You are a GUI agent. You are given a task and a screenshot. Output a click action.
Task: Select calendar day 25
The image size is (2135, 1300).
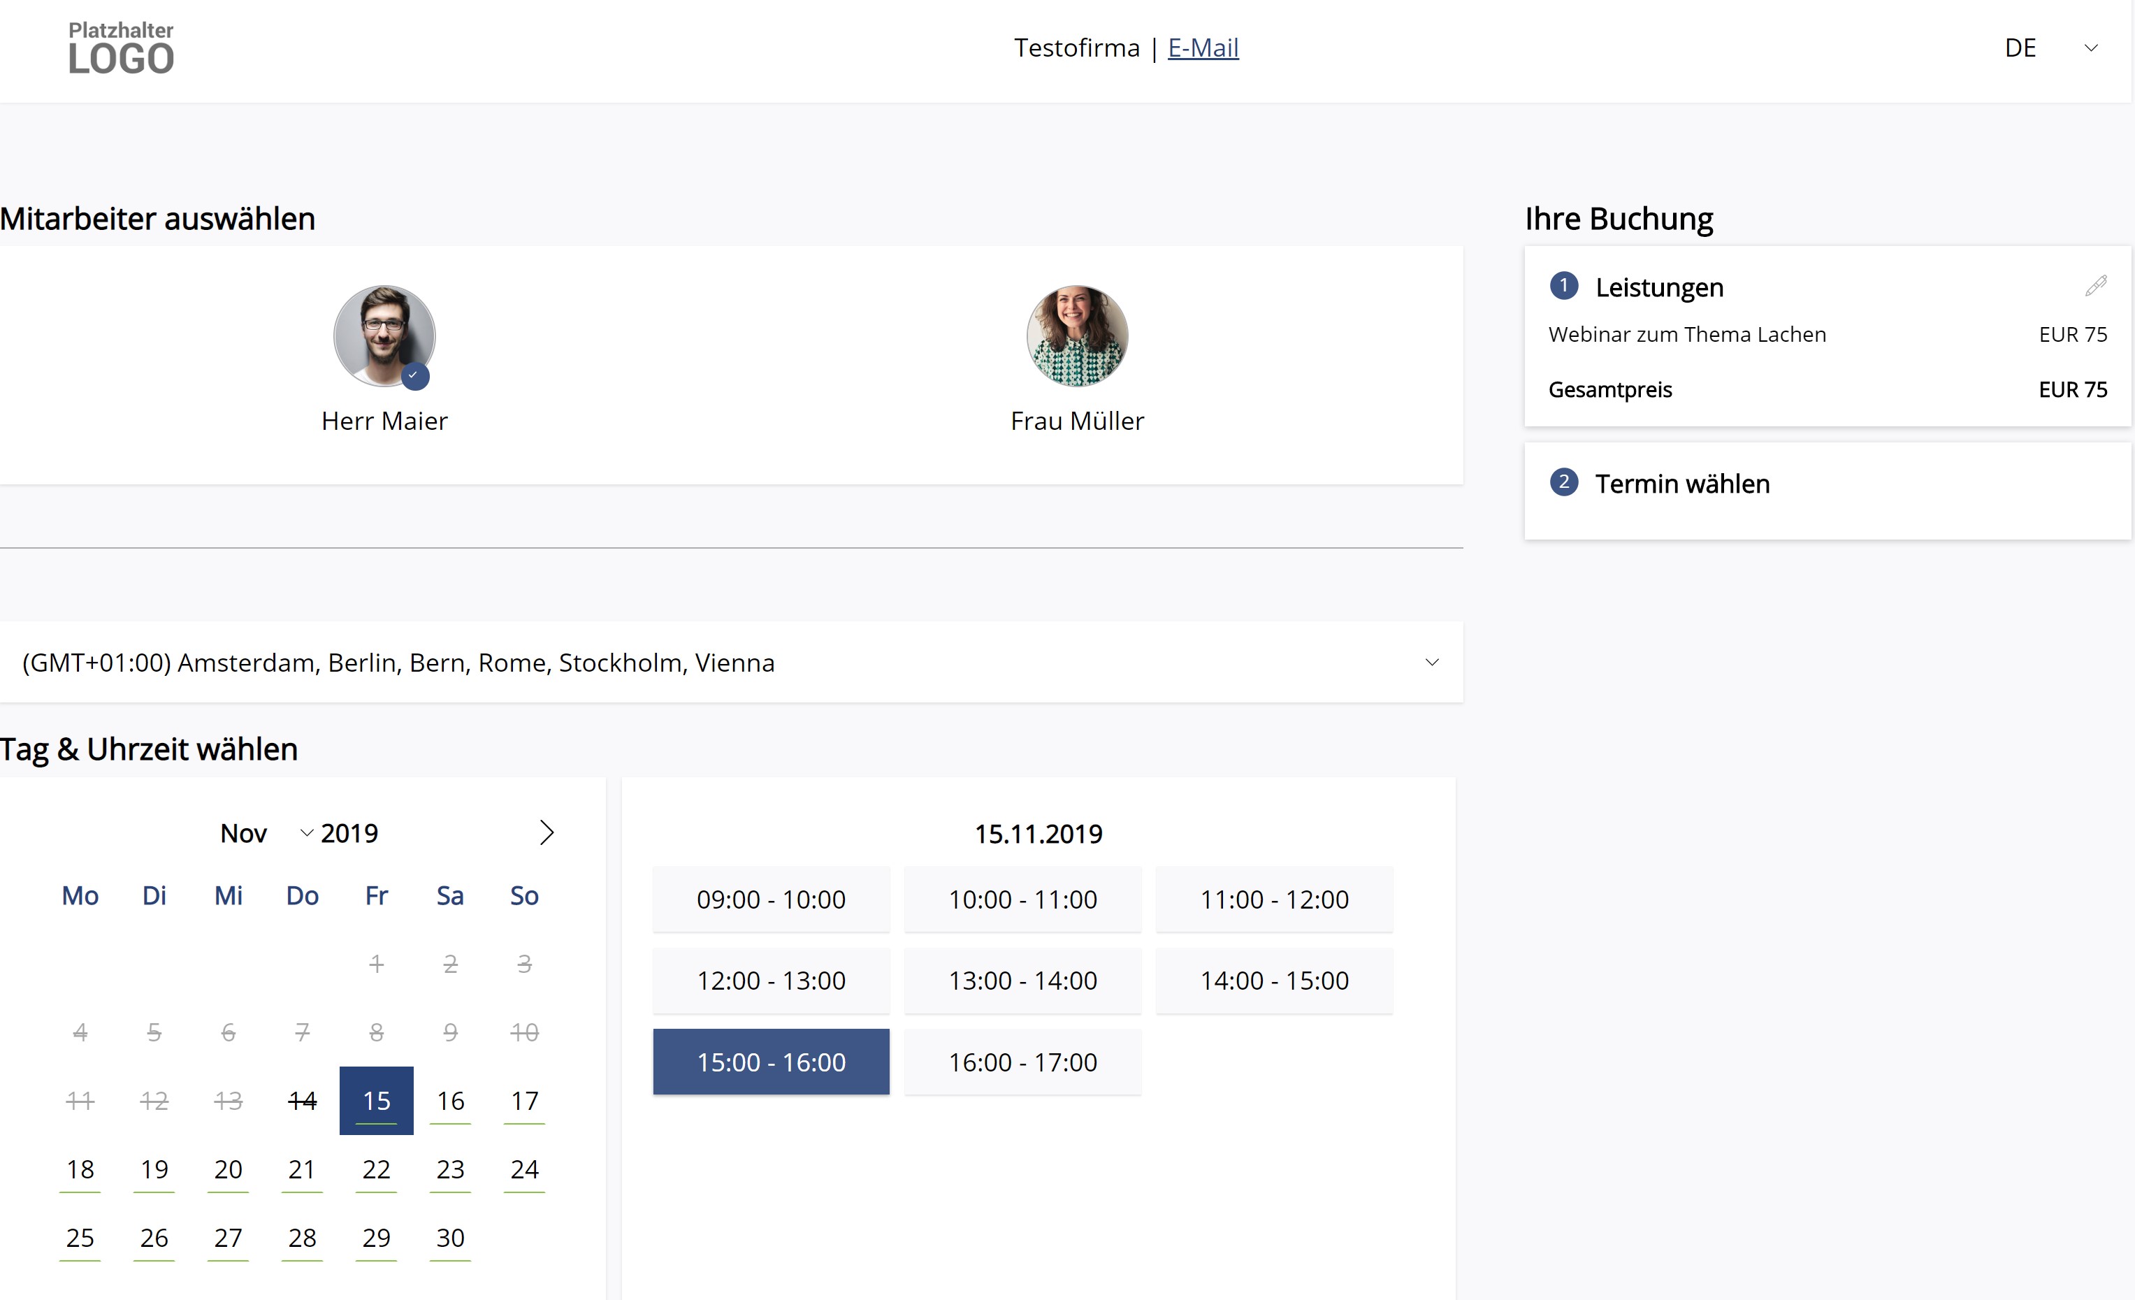click(80, 1238)
